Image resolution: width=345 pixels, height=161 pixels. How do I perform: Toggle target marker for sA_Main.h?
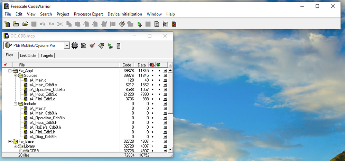[152, 109]
